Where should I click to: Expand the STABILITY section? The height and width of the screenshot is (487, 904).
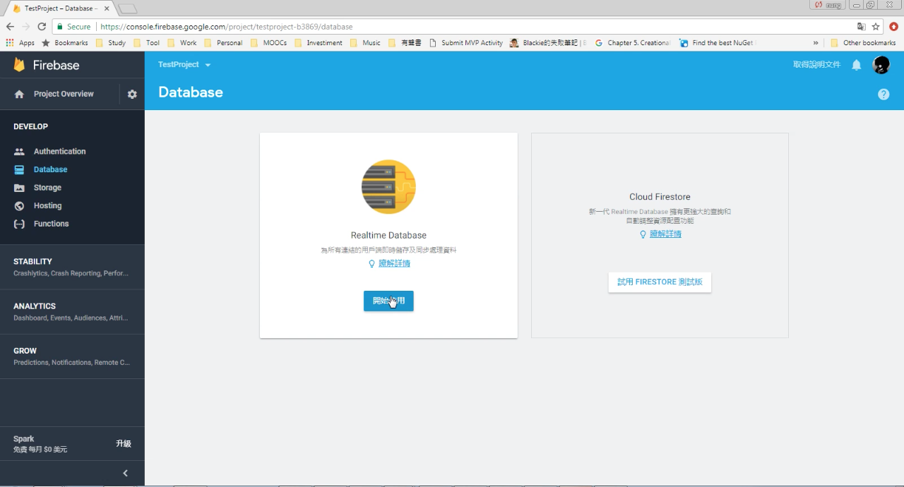[x=72, y=267]
